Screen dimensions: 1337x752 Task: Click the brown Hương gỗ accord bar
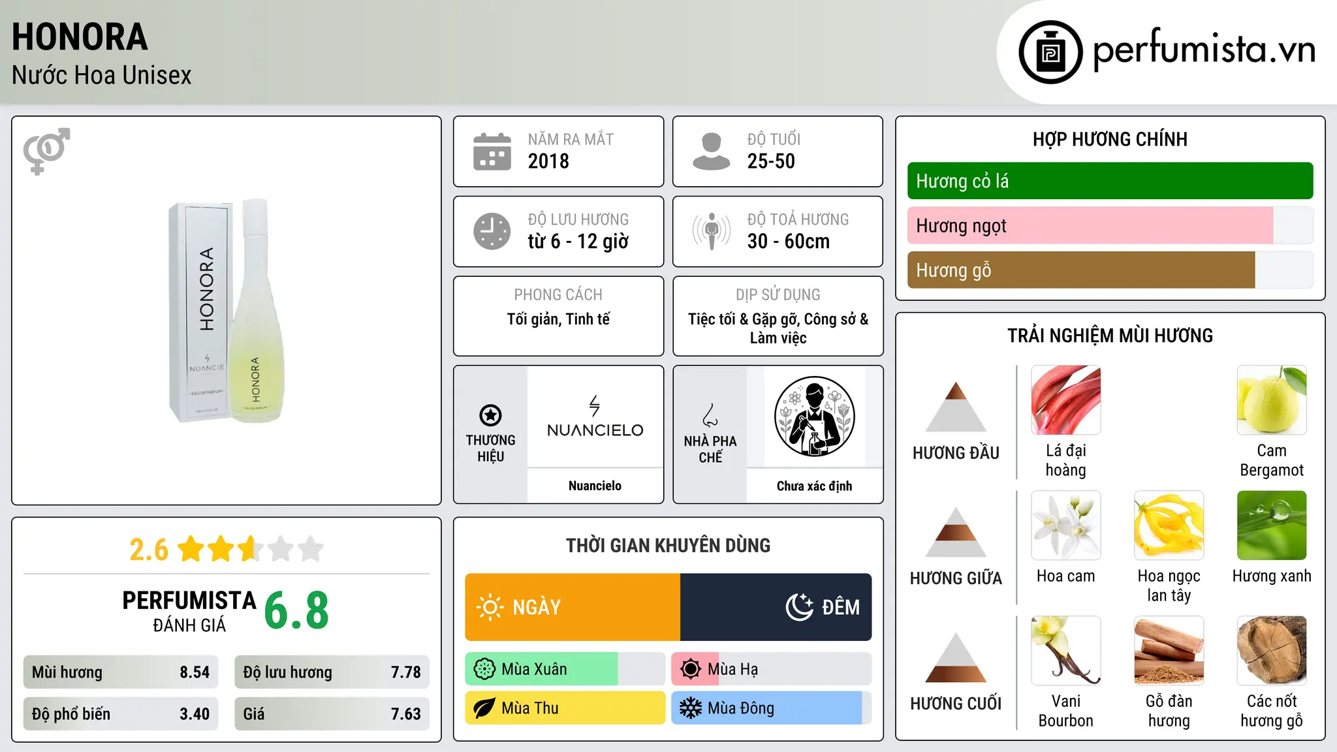1110,270
